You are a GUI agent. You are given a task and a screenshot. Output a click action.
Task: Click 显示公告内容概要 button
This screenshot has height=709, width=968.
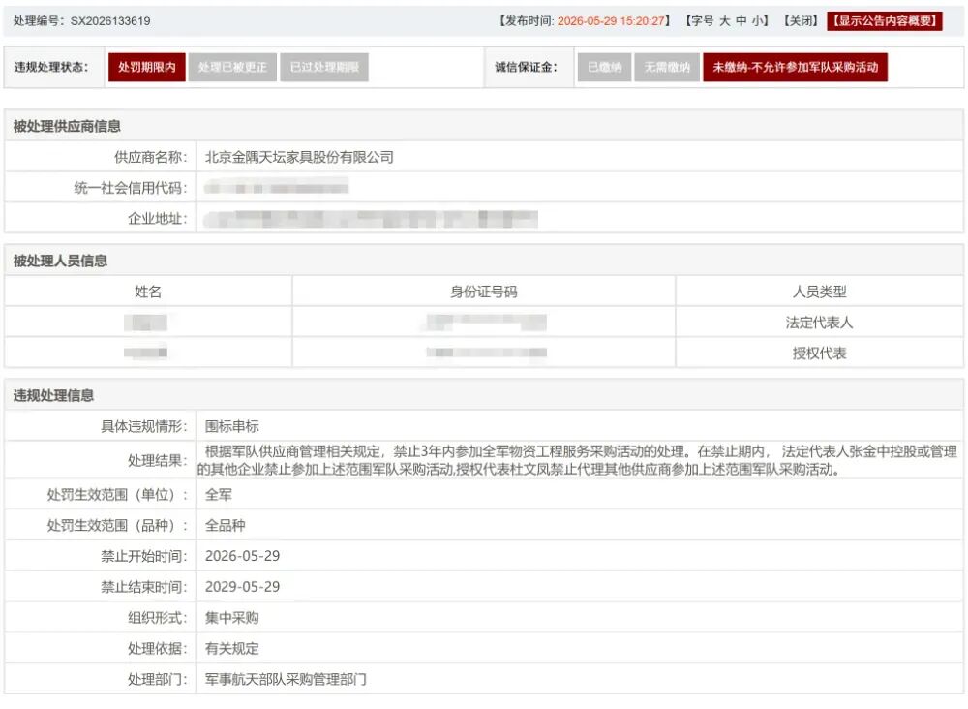coord(885,21)
